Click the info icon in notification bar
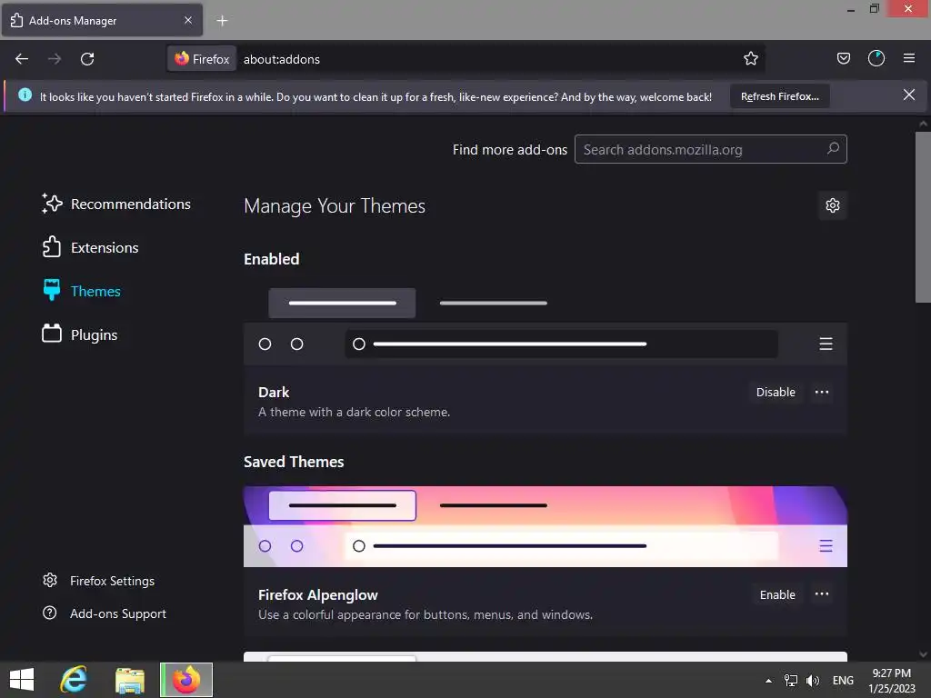Image resolution: width=931 pixels, height=698 pixels. click(x=25, y=95)
